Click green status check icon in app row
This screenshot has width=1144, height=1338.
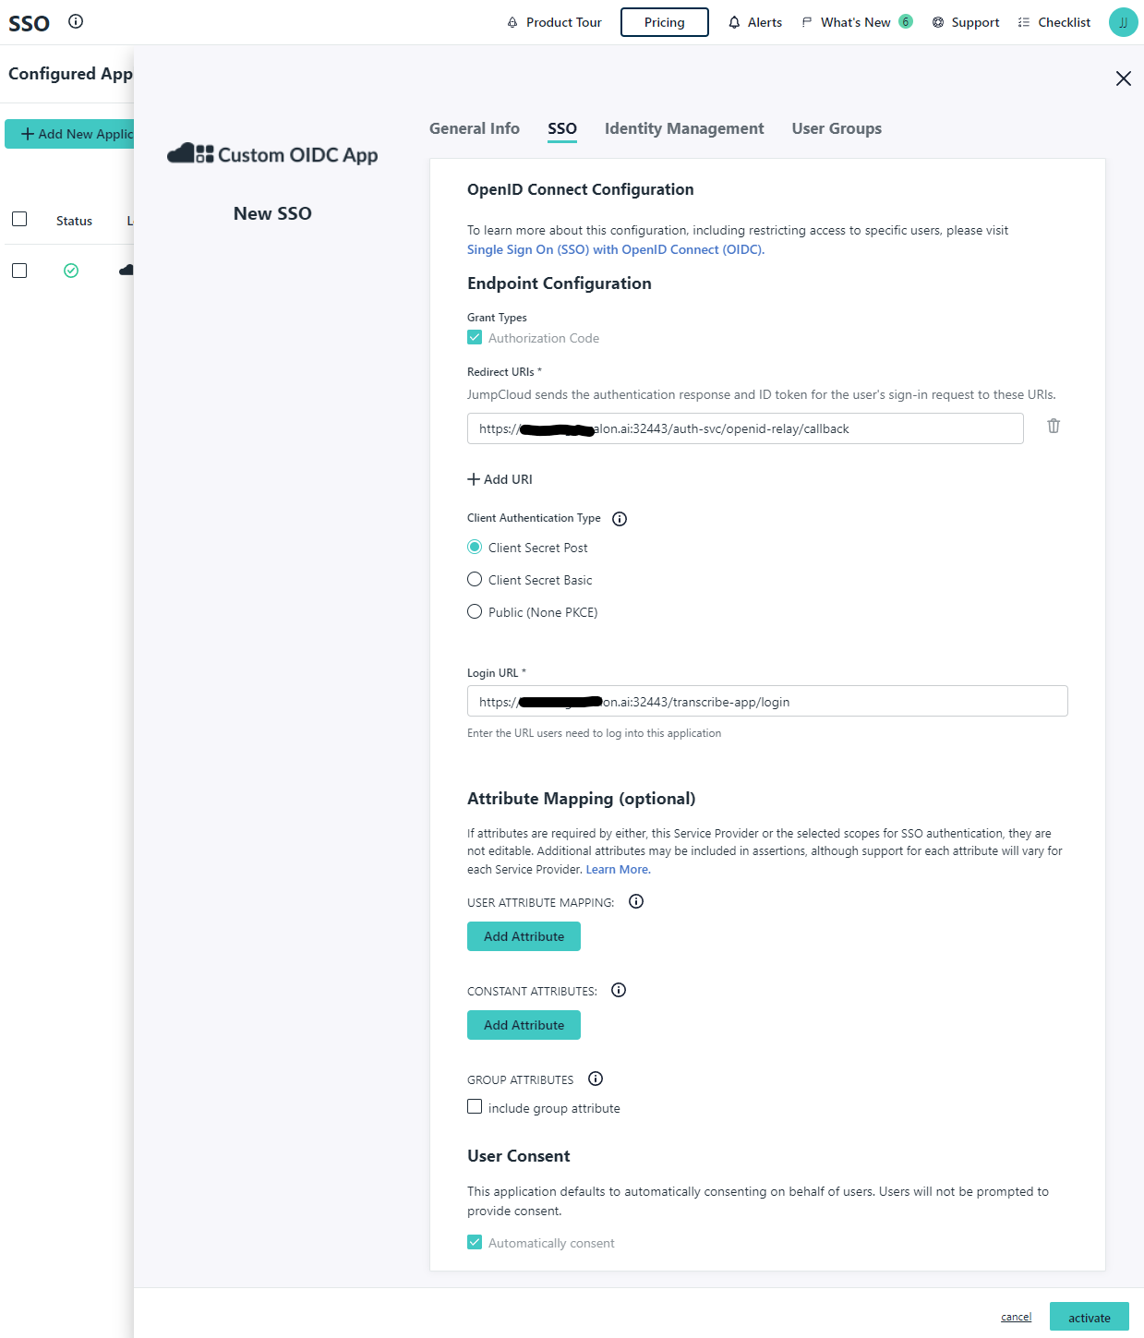[71, 271]
